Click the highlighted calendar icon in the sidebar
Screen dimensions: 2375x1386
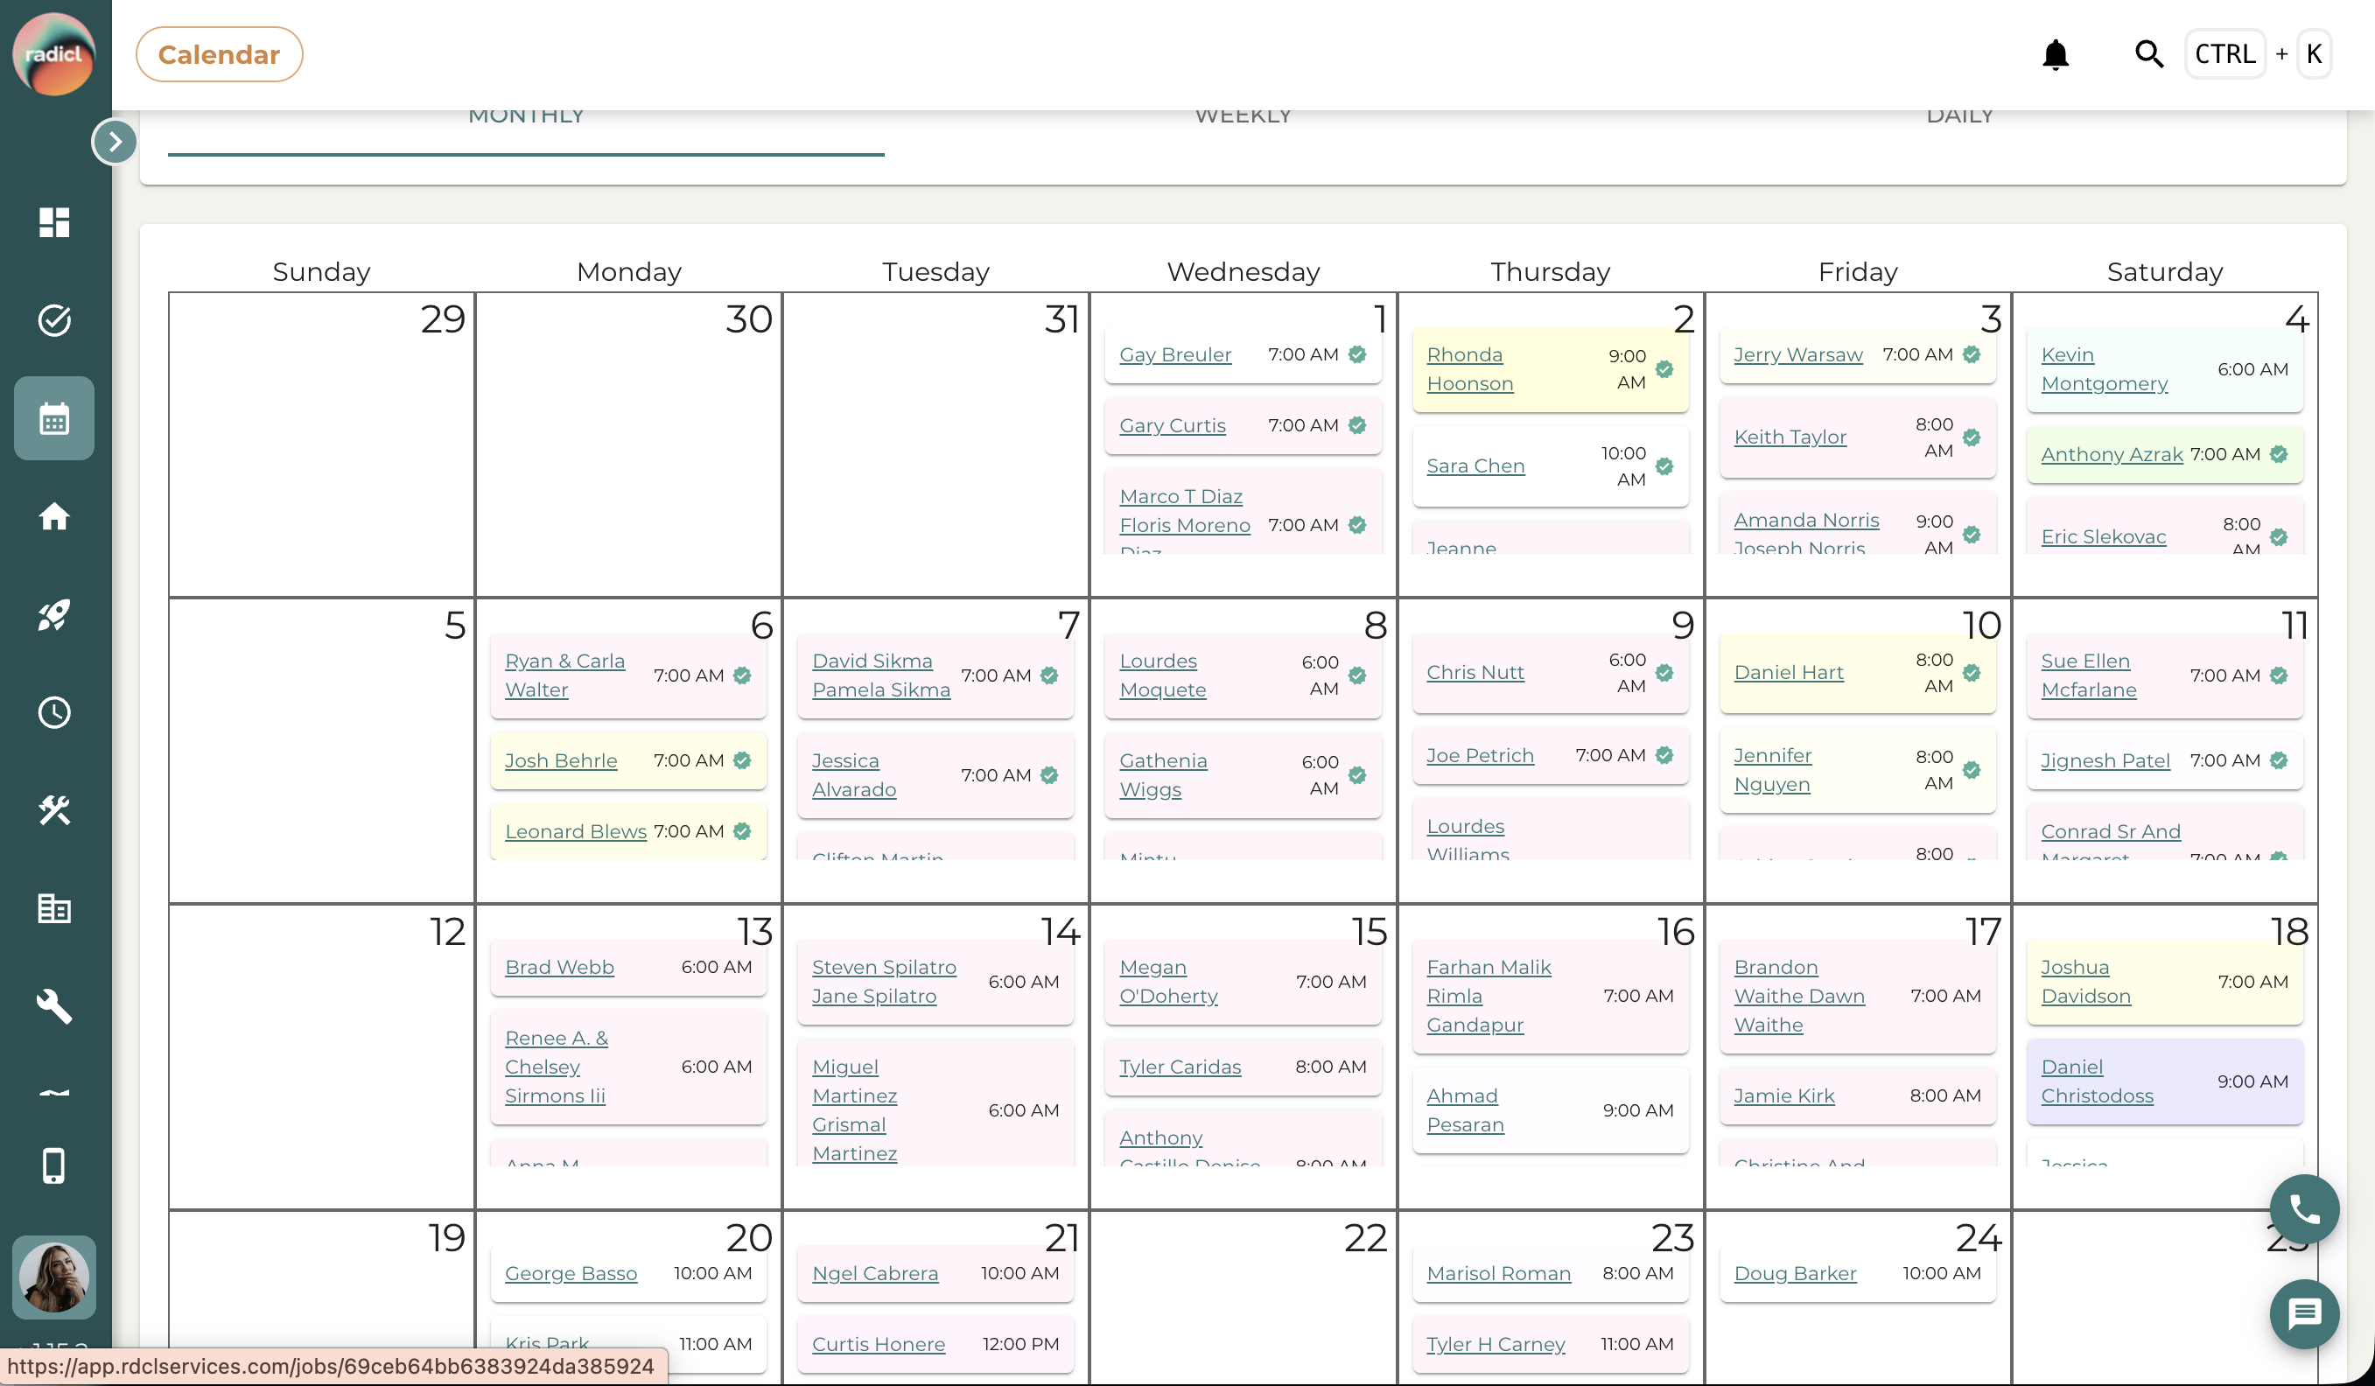click(53, 417)
